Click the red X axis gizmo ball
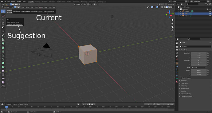Image resolution: width=212 pixels, height=113 pixels. (x=171, y=16)
